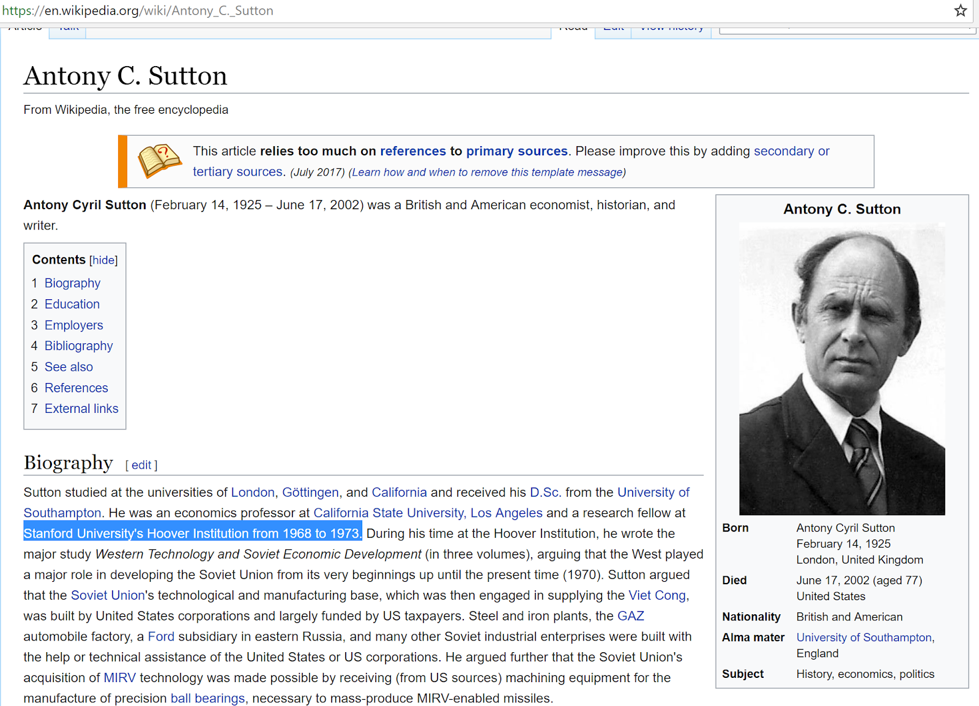This screenshot has width=979, height=706.
Task: Click the page title Antony C. Sutton
Action: [125, 76]
